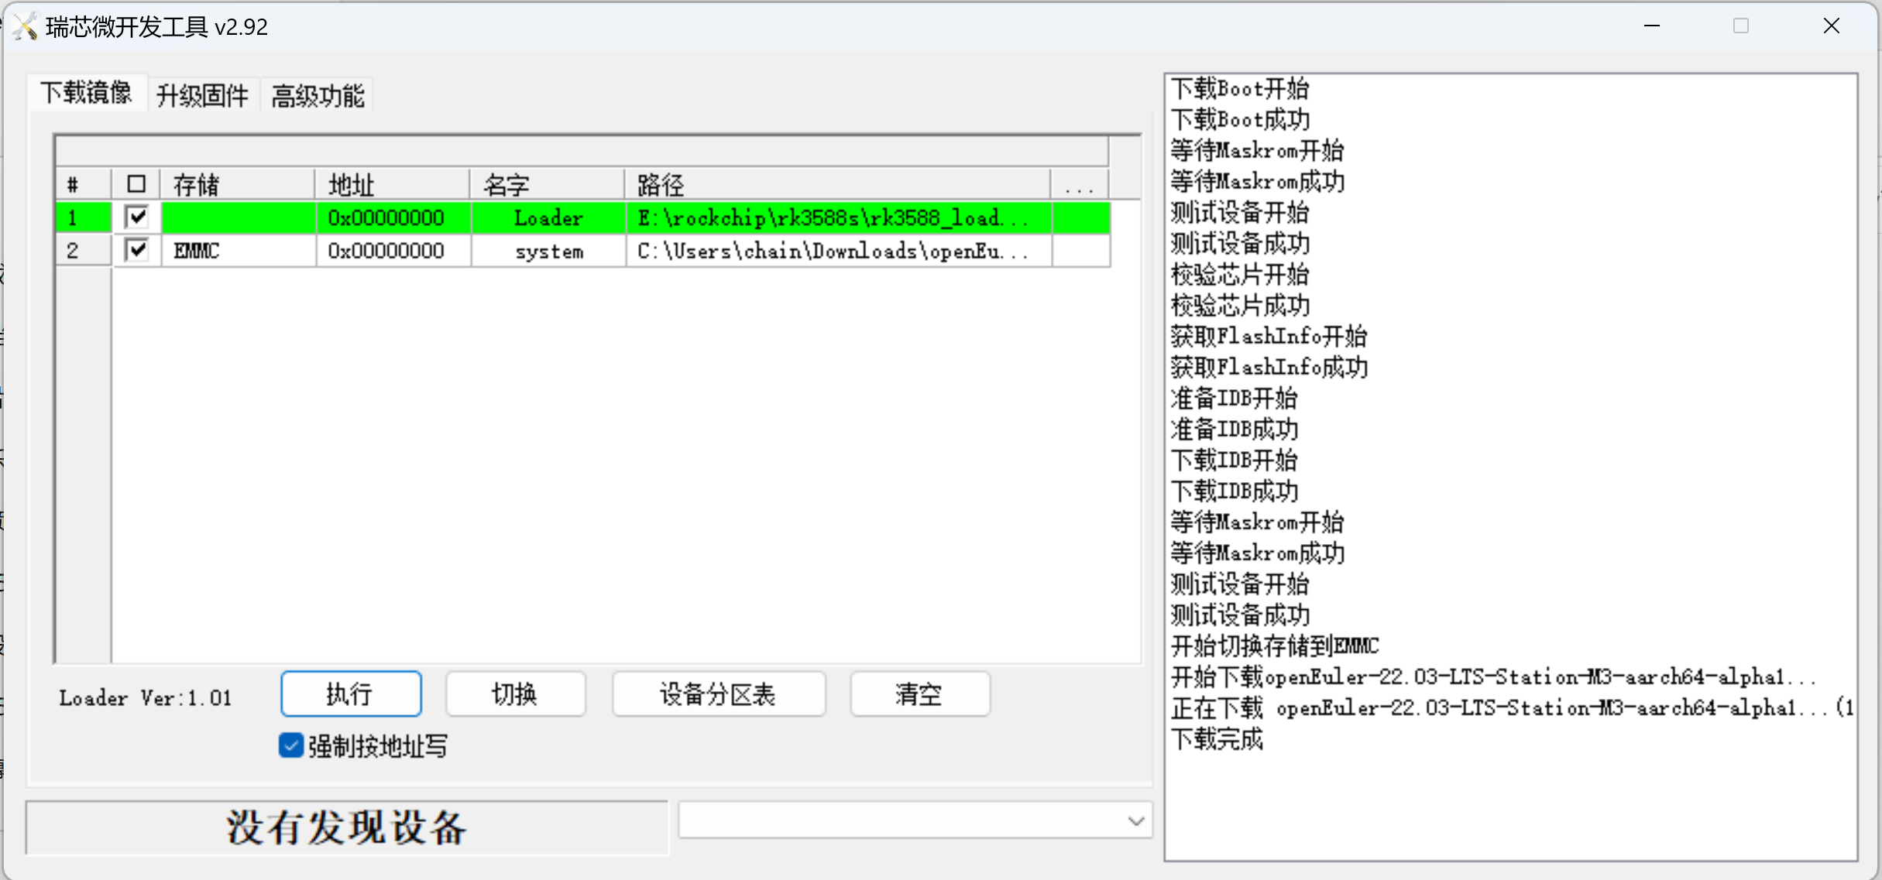Select the EMMC storage cell in row 2
1882x880 pixels.
[237, 251]
